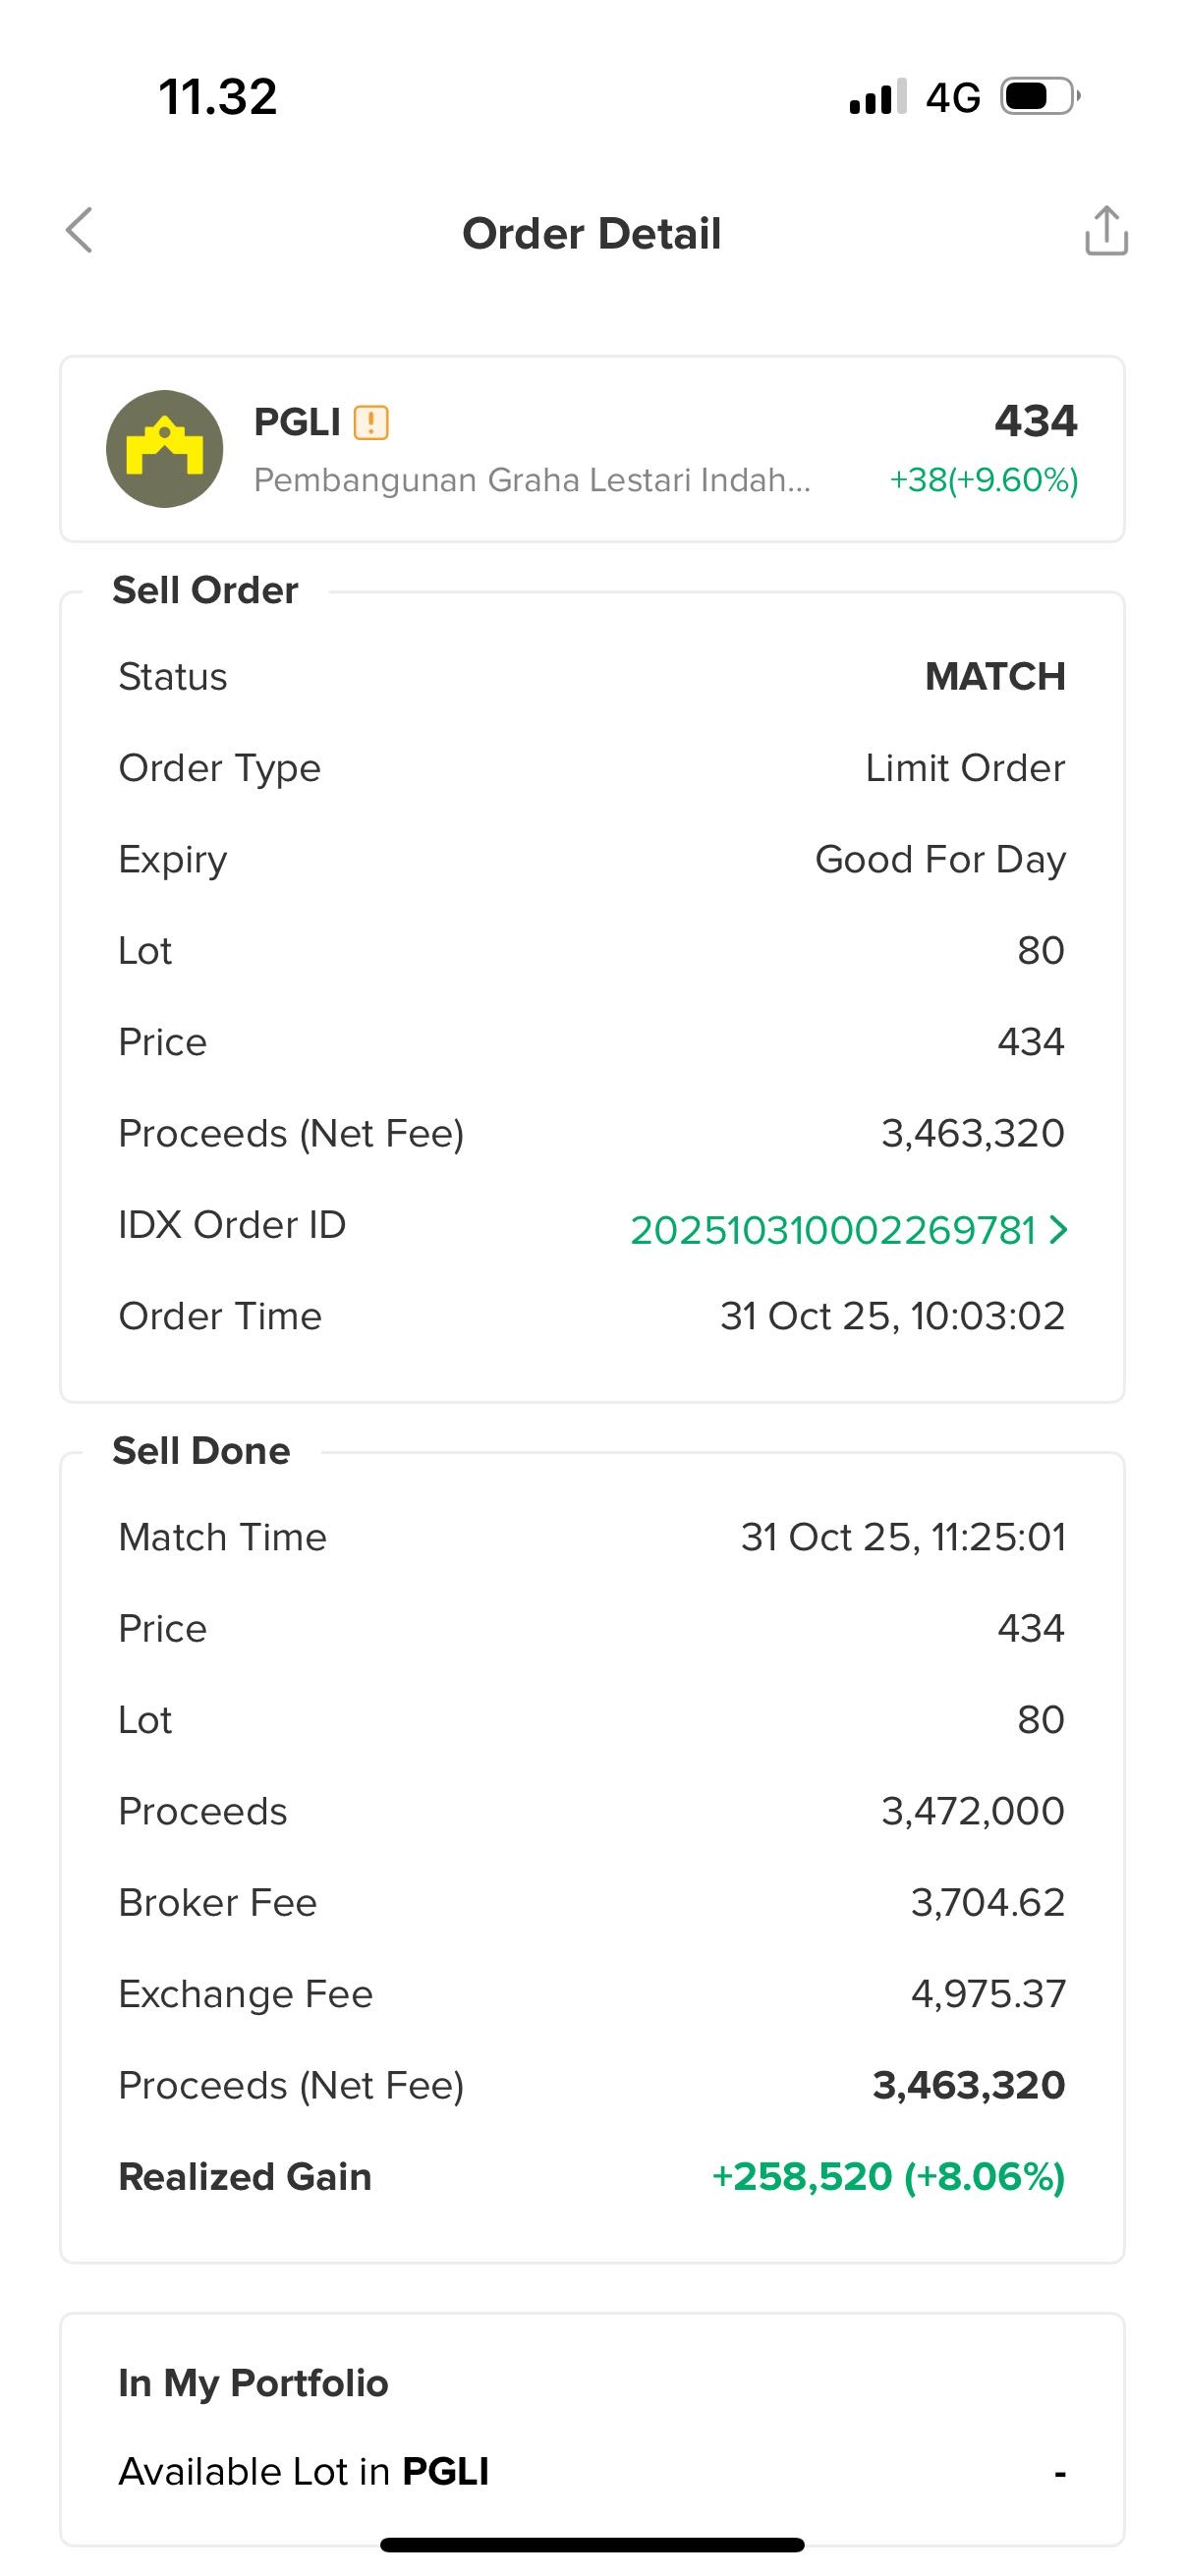Tap the share icon in header
This screenshot has height=2576, width=1185.
pos(1106,232)
